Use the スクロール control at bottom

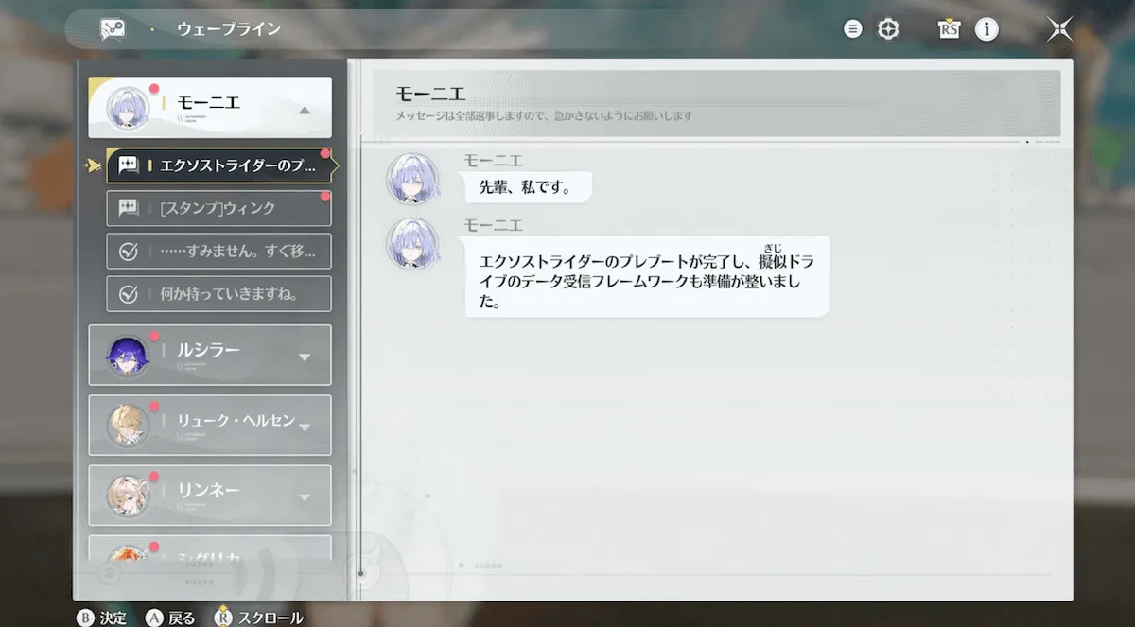tap(265, 617)
